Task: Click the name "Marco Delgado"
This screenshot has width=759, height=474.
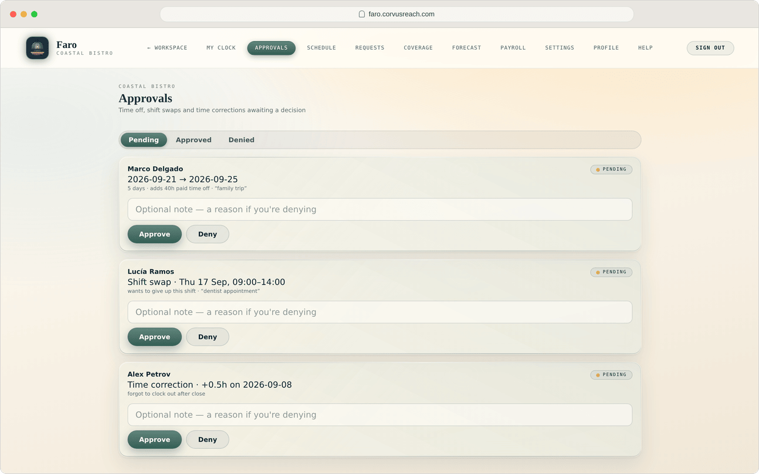Action: [x=155, y=169]
